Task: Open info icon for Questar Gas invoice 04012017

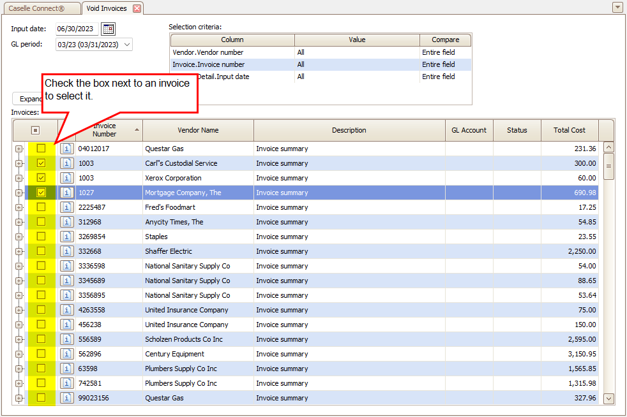Action: (x=66, y=149)
